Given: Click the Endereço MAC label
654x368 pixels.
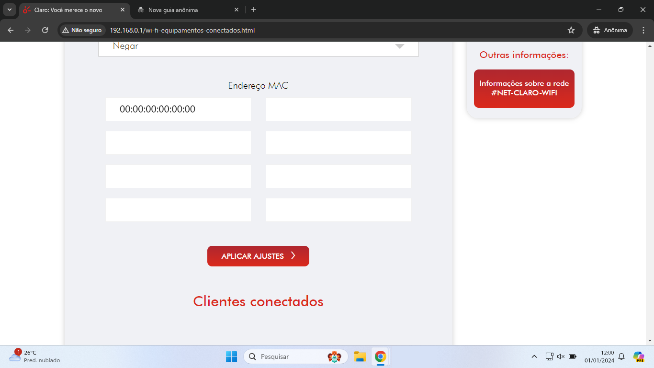Looking at the screenshot, I should 258,86.
